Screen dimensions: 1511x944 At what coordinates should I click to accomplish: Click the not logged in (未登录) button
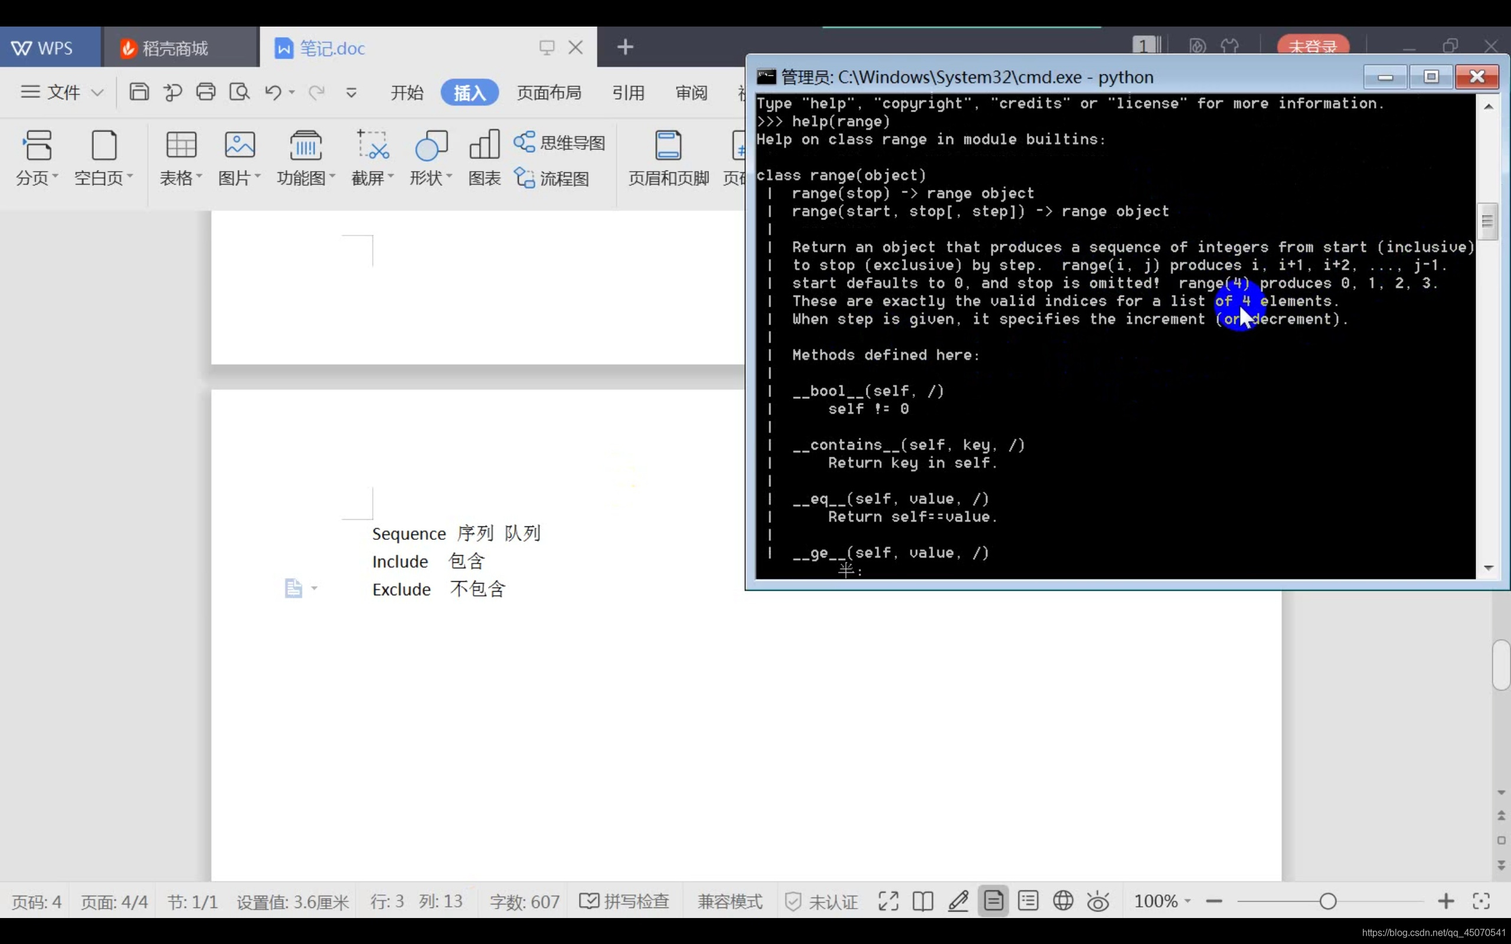1313,46
